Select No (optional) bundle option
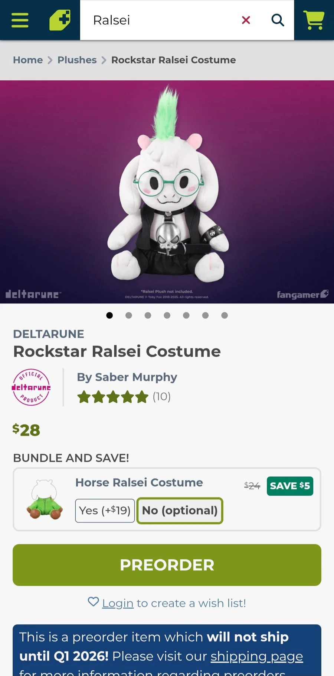 (x=180, y=511)
